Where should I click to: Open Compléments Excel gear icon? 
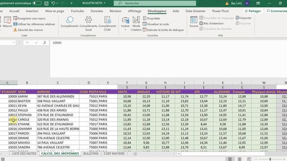point(88,23)
